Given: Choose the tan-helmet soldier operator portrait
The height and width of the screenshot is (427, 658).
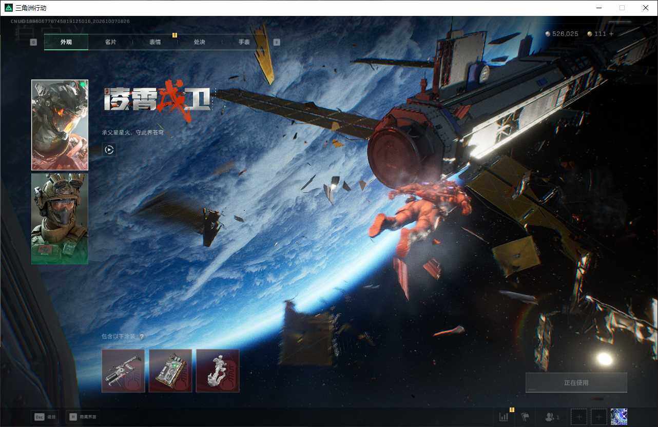Looking at the screenshot, I should pyautogui.click(x=60, y=219).
